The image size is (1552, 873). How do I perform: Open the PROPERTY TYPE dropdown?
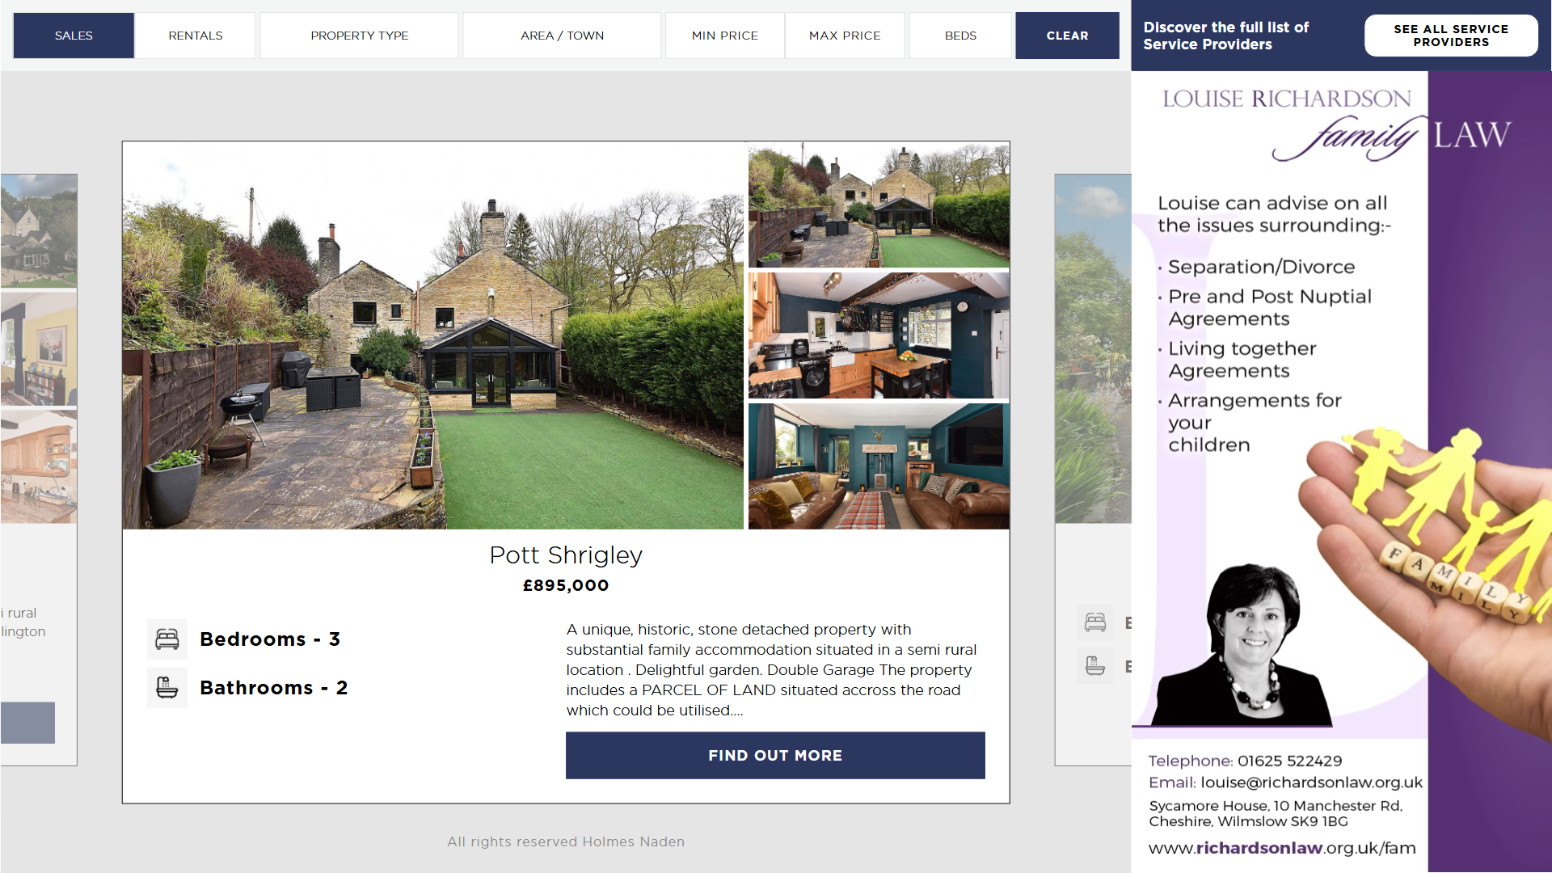click(x=360, y=36)
